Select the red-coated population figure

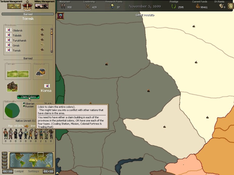click(x=5, y=134)
